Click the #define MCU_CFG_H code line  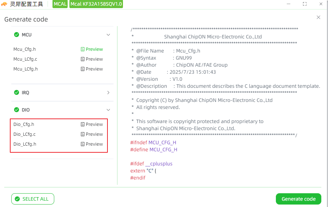[154, 150]
